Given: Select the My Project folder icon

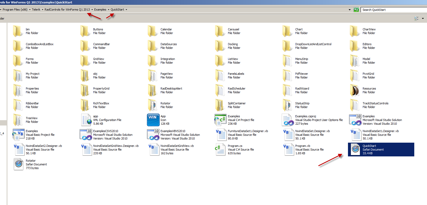Looking at the screenshot, I should pos(18,76).
